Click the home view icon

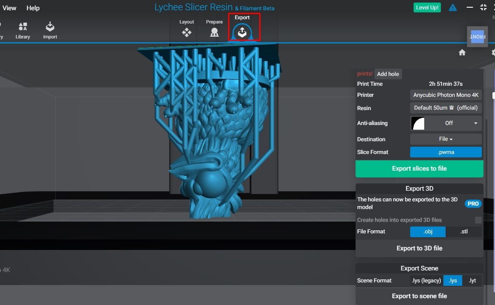click(462, 52)
